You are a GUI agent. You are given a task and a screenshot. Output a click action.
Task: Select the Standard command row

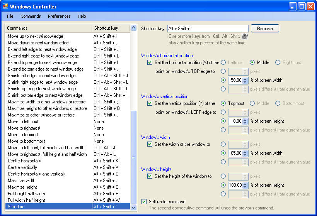[x=68, y=207]
